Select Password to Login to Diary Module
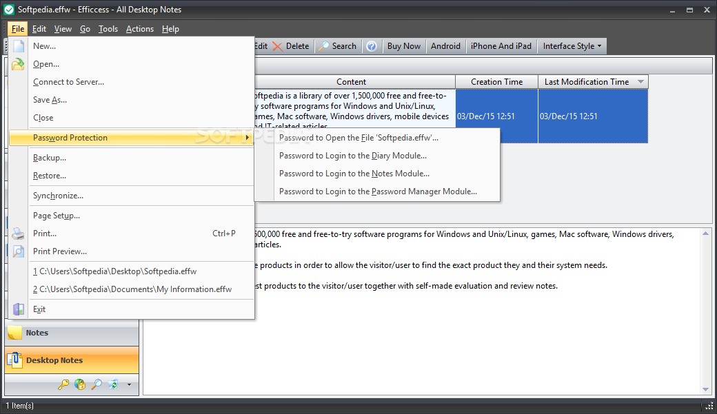717x414 pixels. 377,156
